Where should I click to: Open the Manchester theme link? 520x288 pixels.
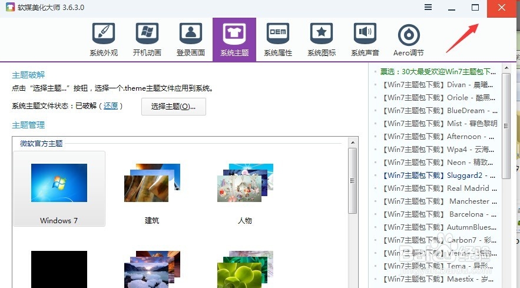[438, 201]
